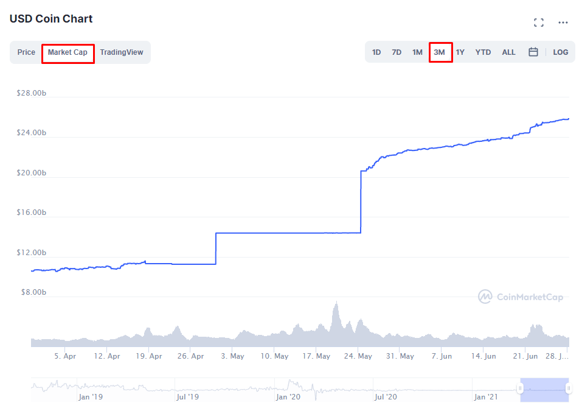Select the 7D time range
The width and height of the screenshot is (582, 411).
(x=397, y=52)
